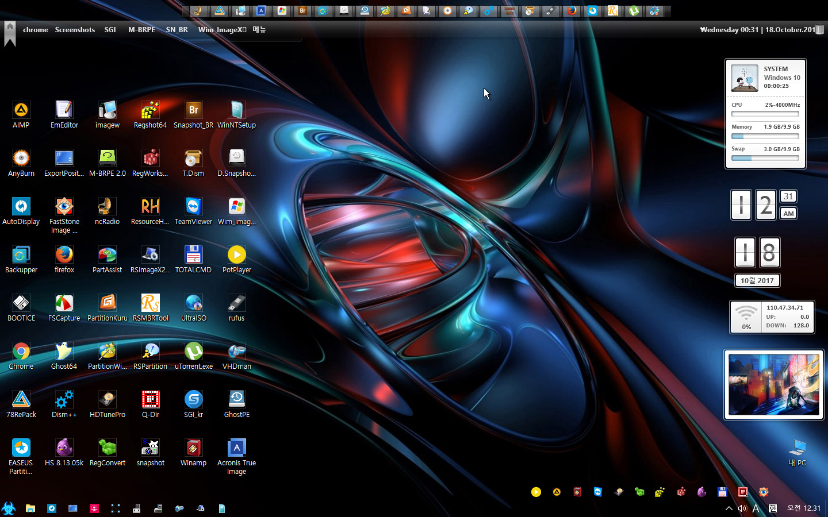The height and width of the screenshot is (517, 828).
Task: Open the M-BRPE menu in top bar
Action: pyautogui.click(x=141, y=29)
